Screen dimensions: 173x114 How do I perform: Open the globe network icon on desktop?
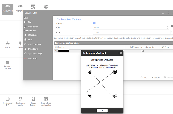coord(46,7)
